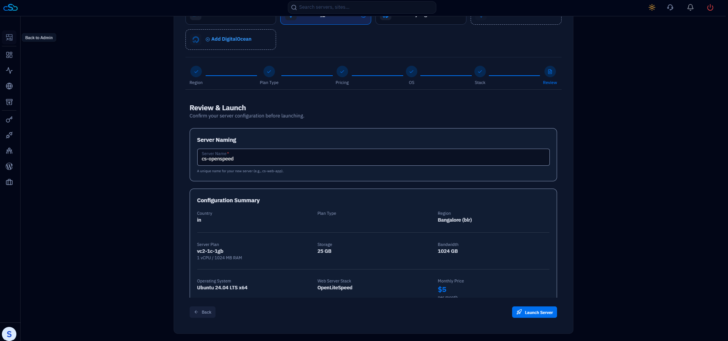Open notifications bell

690,7
